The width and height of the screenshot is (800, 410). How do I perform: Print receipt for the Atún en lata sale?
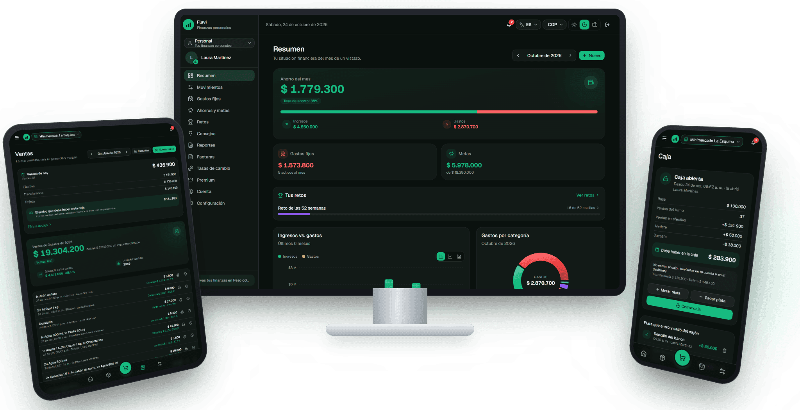click(178, 275)
